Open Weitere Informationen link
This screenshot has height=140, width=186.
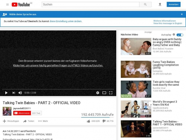coord(165,21)
